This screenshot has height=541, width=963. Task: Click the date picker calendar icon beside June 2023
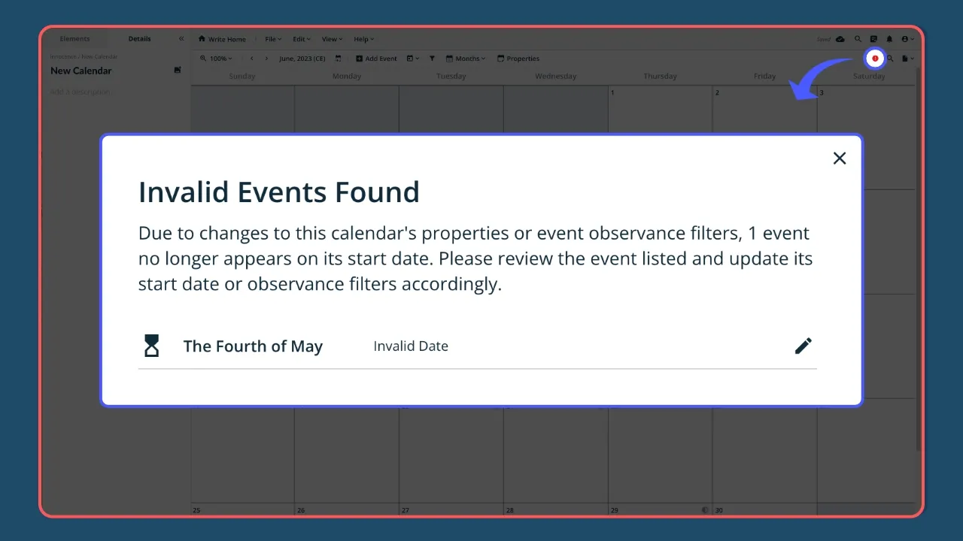[x=338, y=58]
